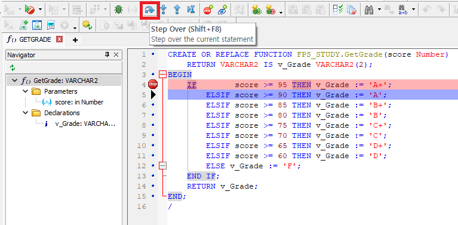Screen dimensions: 458x225
Task: Select v_Grade: VARCHA... declaration in Navigator
Action: point(85,124)
